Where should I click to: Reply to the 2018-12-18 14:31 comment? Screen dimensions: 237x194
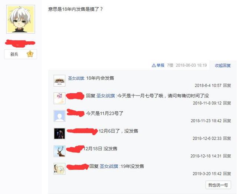[x=227, y=156]
